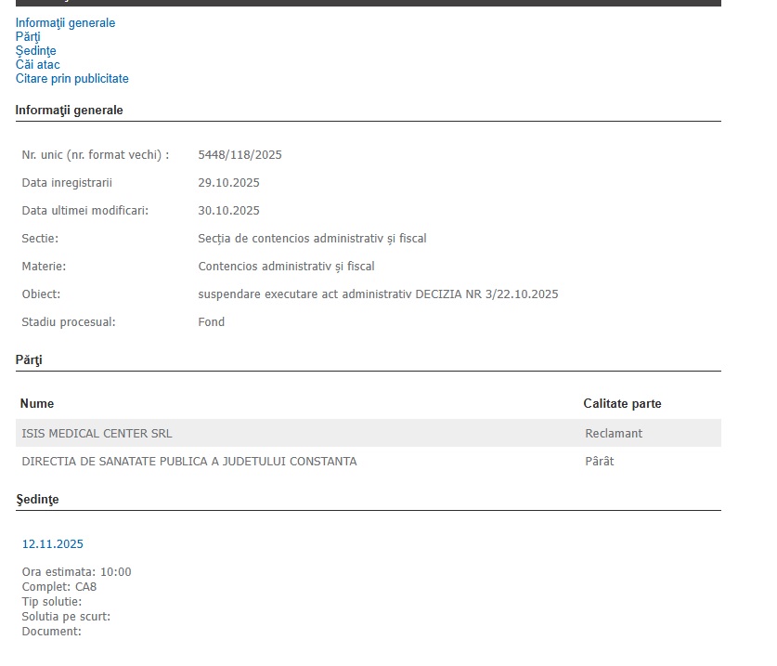Image resolution: width=777 pixels, height=666 pixels.
Task: Click the Fond procedural stage value
Action: (212, 322)
